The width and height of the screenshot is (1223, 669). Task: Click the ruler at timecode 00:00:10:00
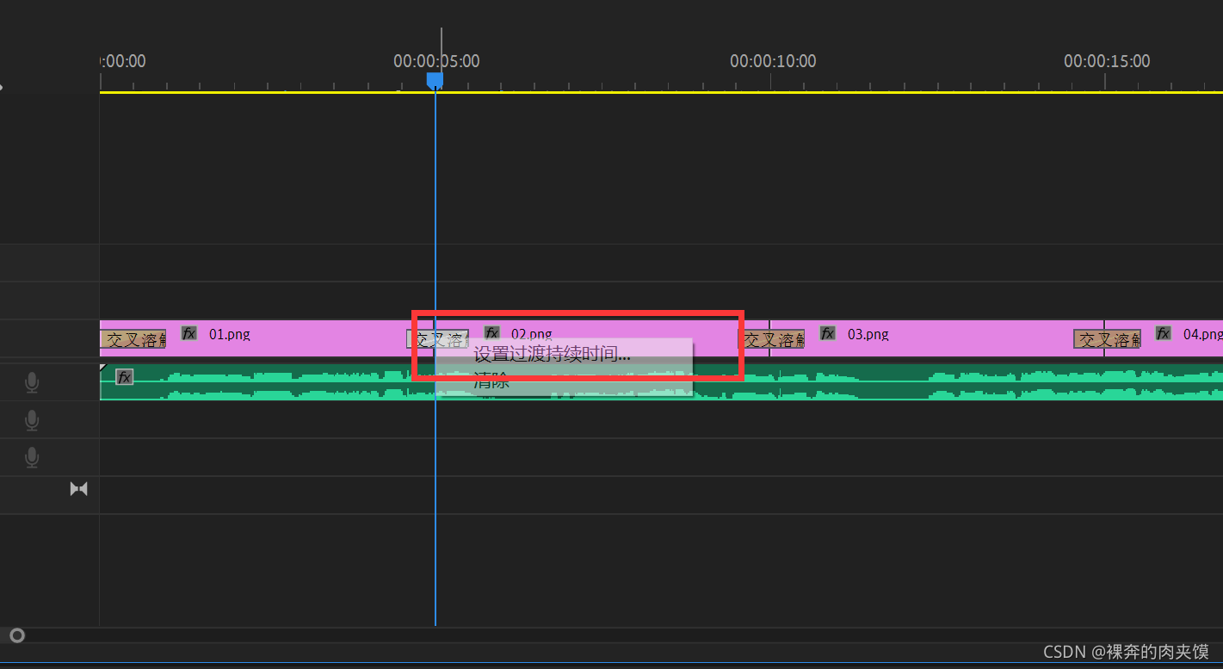(x=773, y=61)
